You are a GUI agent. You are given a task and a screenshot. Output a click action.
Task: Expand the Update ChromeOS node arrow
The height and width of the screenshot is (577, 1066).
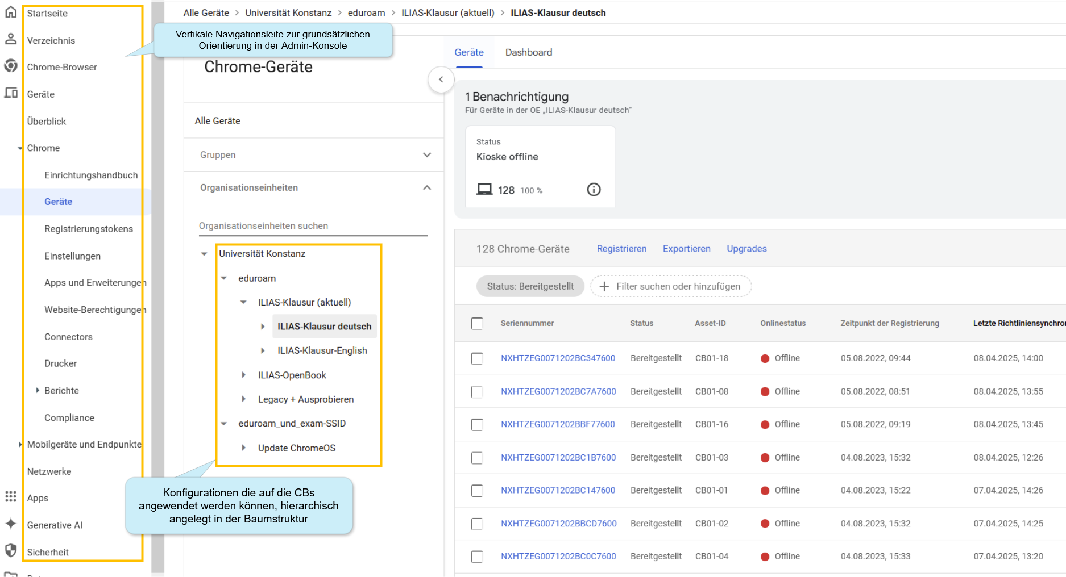(243, 448)
